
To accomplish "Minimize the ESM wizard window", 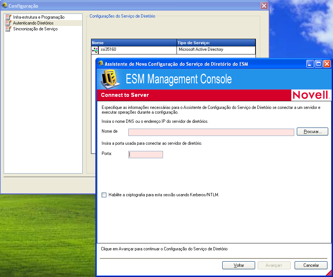I will [310, 64].
